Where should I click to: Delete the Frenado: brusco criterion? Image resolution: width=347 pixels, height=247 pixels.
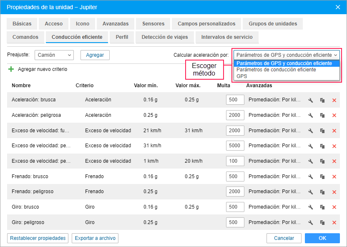click(334, 176)
